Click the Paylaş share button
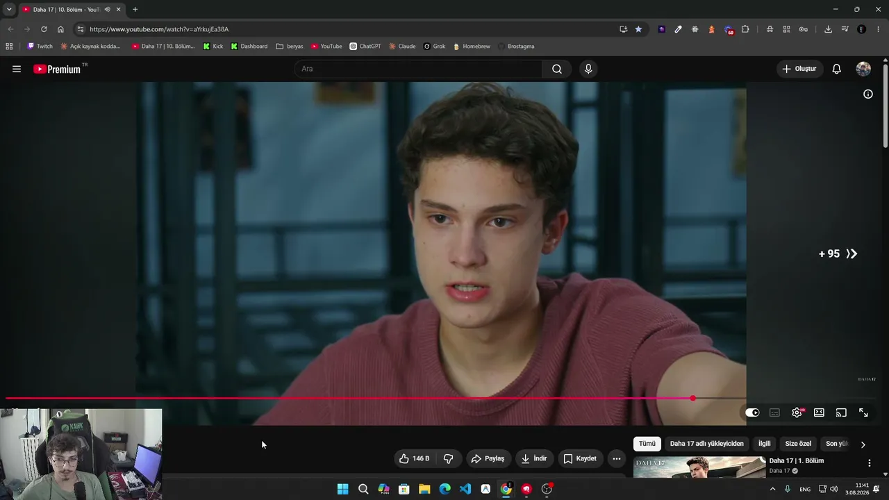Screen dimensions: 889x500 [488, 458]
